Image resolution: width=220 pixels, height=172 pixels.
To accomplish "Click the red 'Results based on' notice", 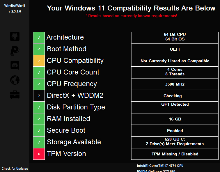I will pyautogui.click(x=131, y=16).
